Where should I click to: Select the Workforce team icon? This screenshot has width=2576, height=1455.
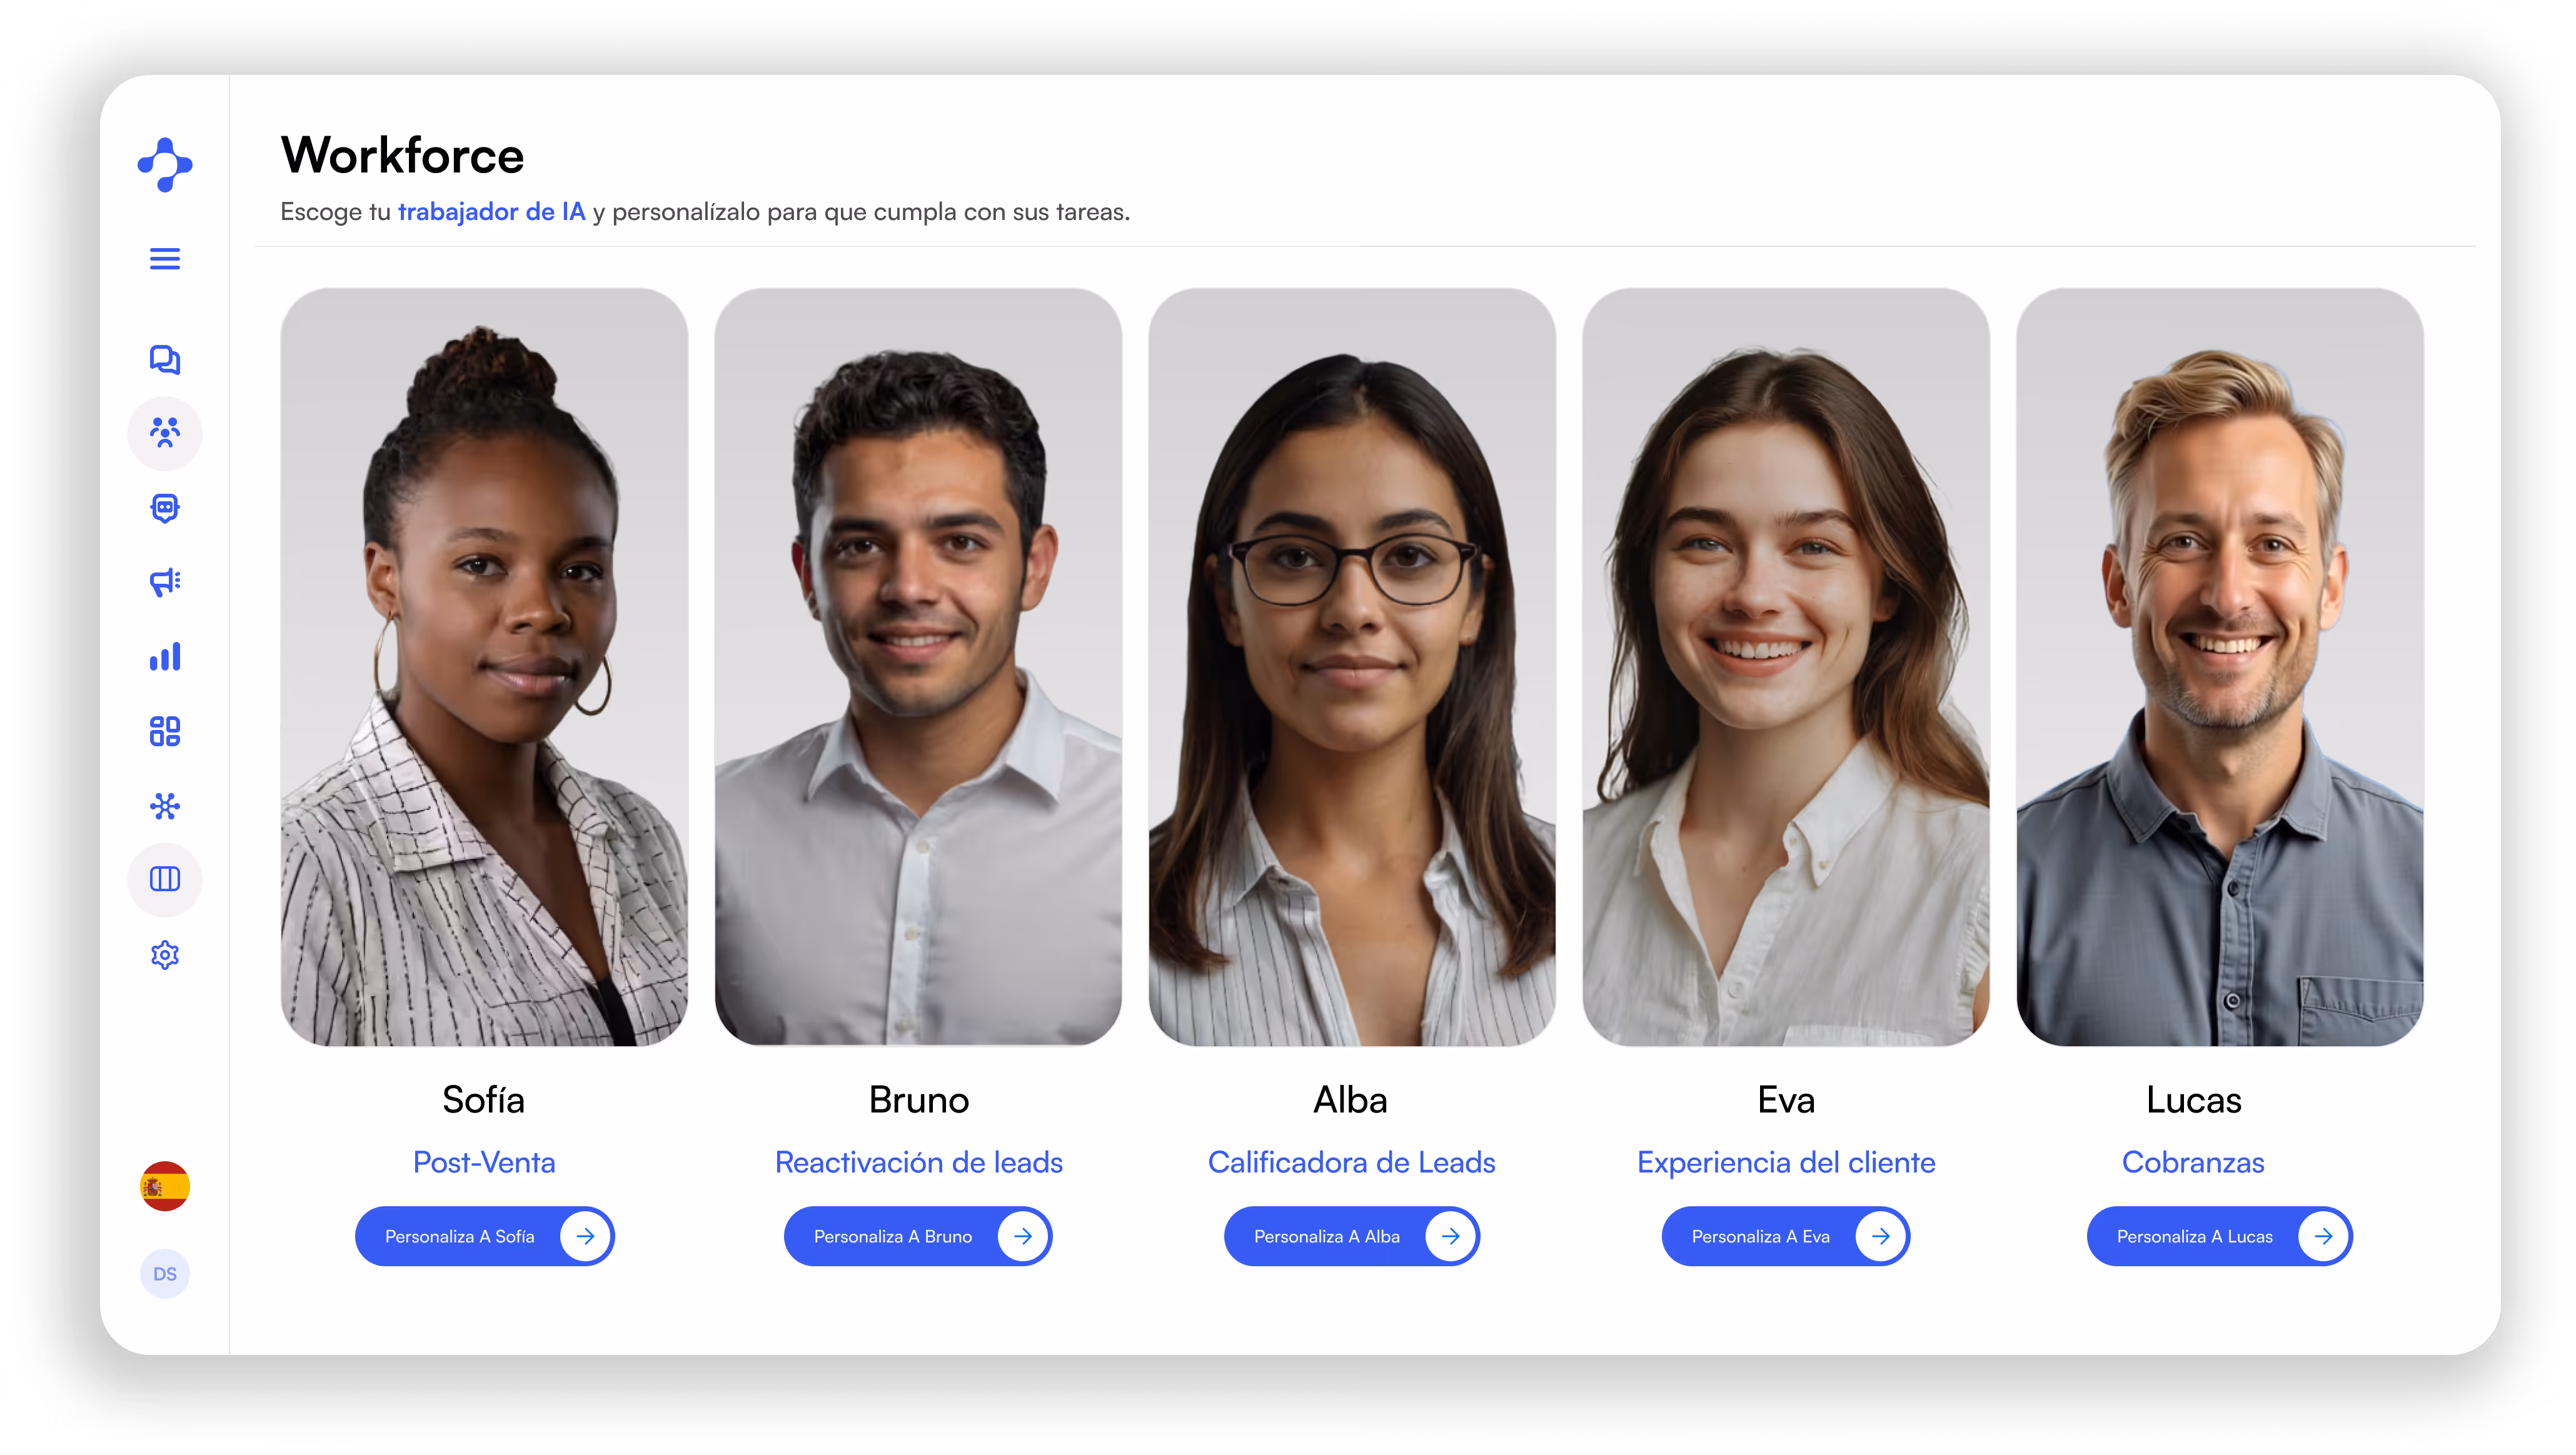[165, 432]
